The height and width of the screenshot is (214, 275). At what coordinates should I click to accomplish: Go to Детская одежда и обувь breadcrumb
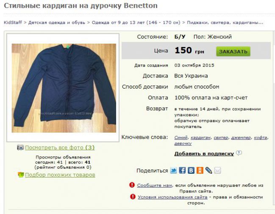point(57,22)
